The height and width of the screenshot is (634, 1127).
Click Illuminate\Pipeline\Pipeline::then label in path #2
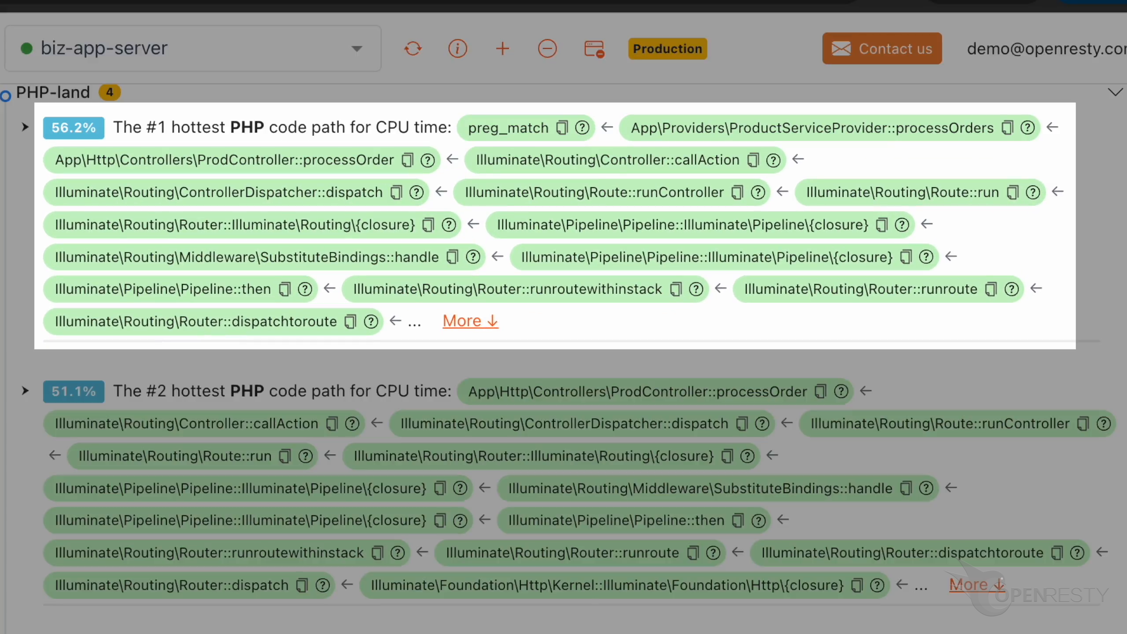616,521
